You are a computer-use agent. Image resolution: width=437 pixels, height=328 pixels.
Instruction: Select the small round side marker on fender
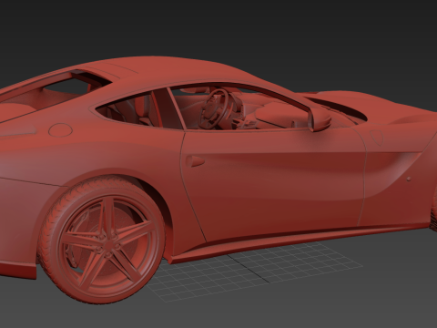(x=409, y=179)
